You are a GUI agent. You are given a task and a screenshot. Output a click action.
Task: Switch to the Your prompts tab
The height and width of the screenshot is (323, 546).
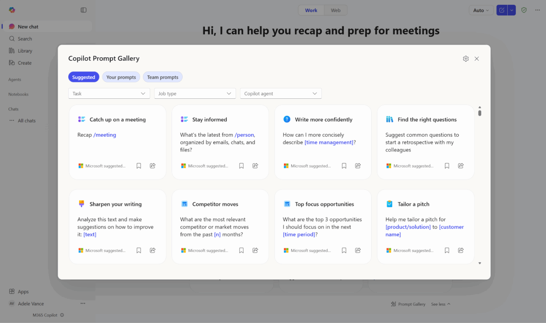pos(121,77)
